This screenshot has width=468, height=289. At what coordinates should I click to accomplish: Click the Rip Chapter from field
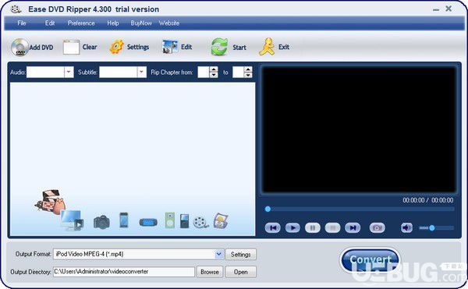pyautogui.click(x=204, y=72)
